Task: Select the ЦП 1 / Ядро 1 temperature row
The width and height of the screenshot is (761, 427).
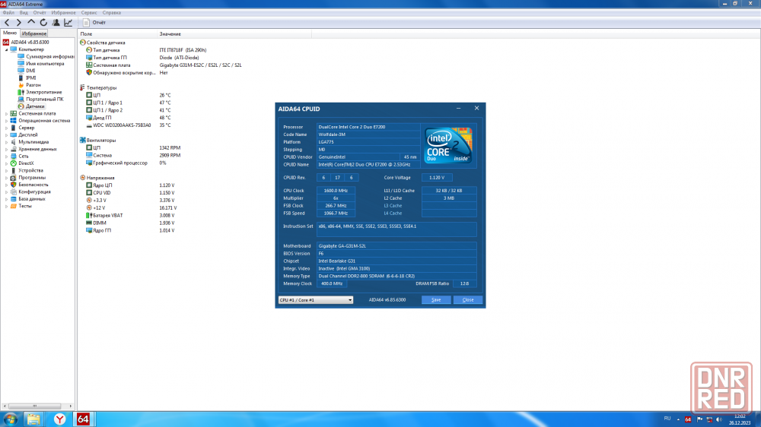Action: click(x=129, y=103)
